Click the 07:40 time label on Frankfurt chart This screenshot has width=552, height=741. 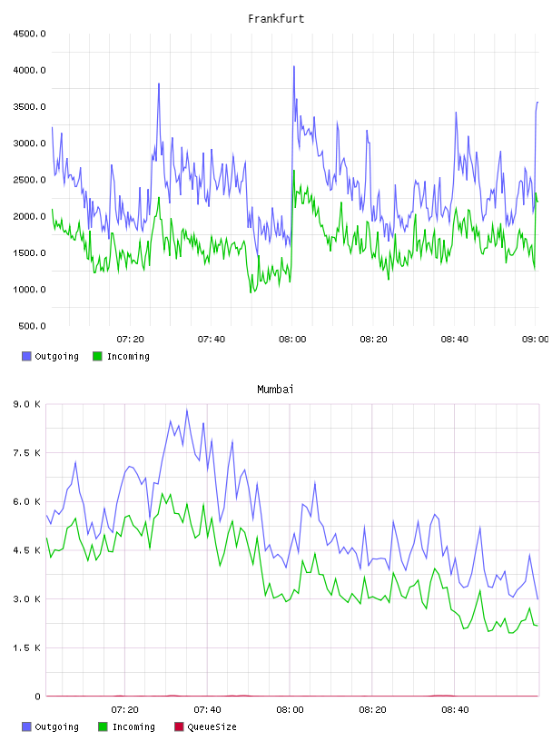212,340
